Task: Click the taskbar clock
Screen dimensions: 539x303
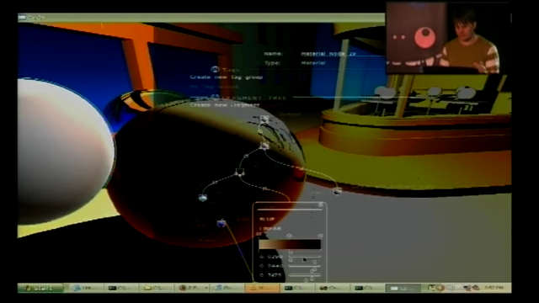Action: point(494,288)
